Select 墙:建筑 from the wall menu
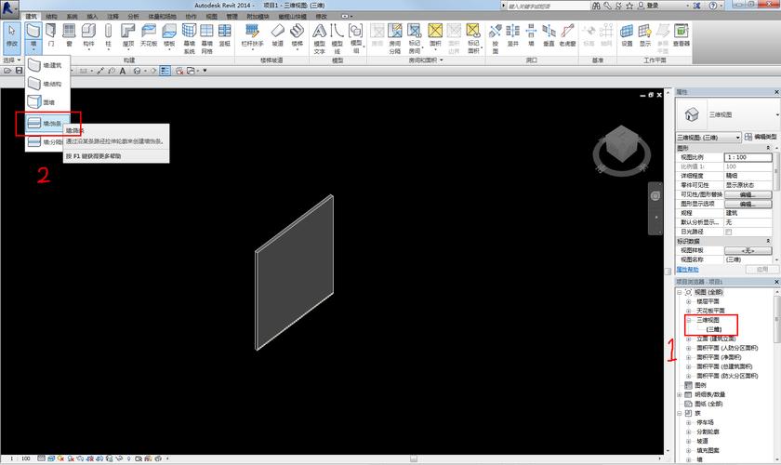The width and height of the screenshot is (781, 465). coord(46,65)
